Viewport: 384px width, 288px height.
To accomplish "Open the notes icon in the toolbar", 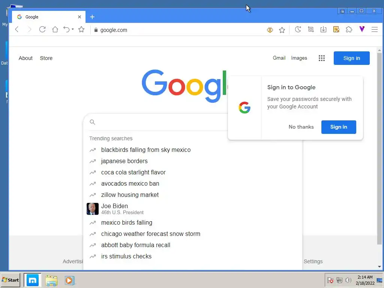I will pos(336,29).
